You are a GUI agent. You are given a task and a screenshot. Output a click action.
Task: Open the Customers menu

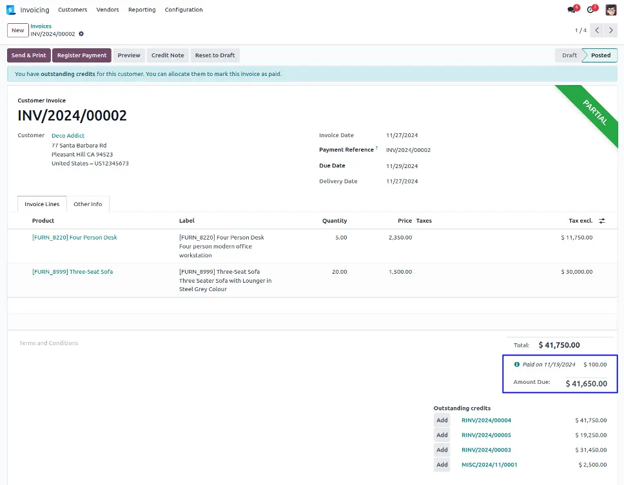72,10
